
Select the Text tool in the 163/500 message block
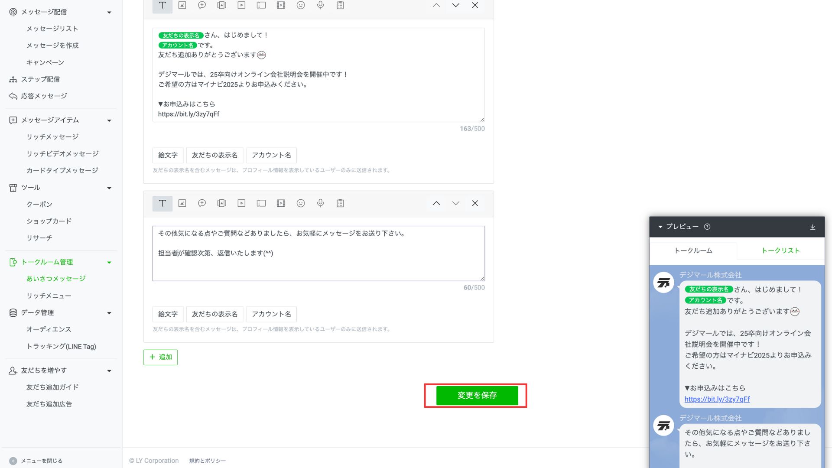[162, 6]
